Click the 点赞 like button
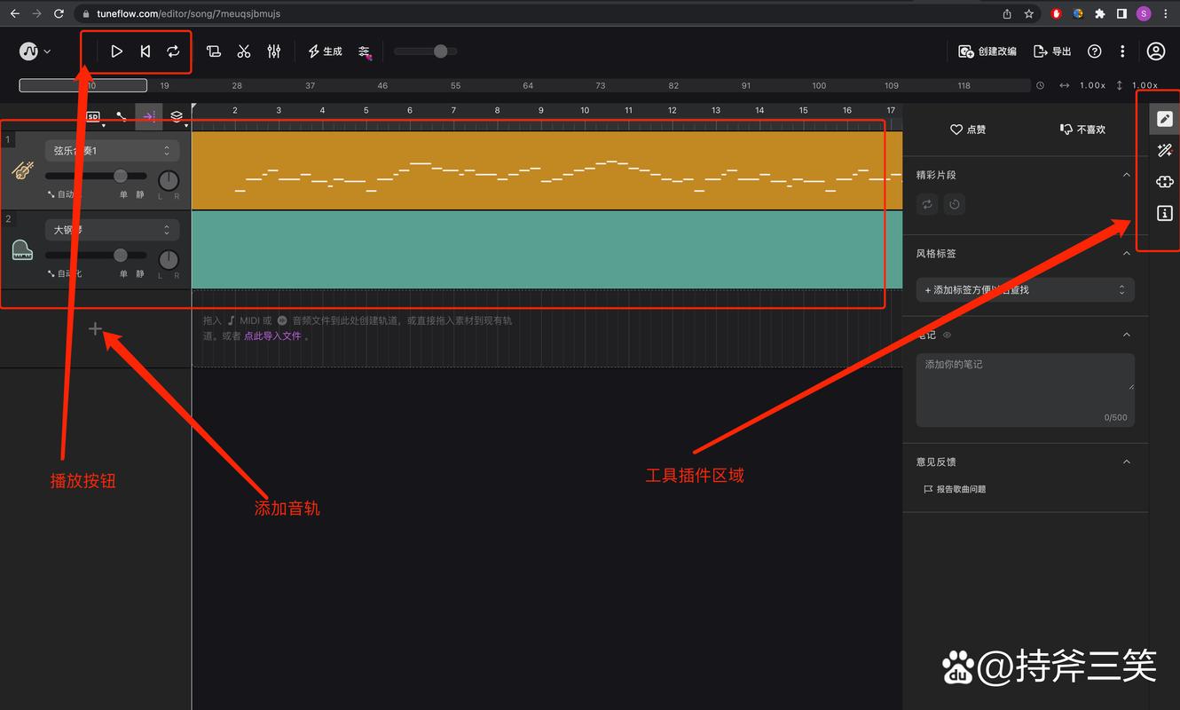 (968, 130)
